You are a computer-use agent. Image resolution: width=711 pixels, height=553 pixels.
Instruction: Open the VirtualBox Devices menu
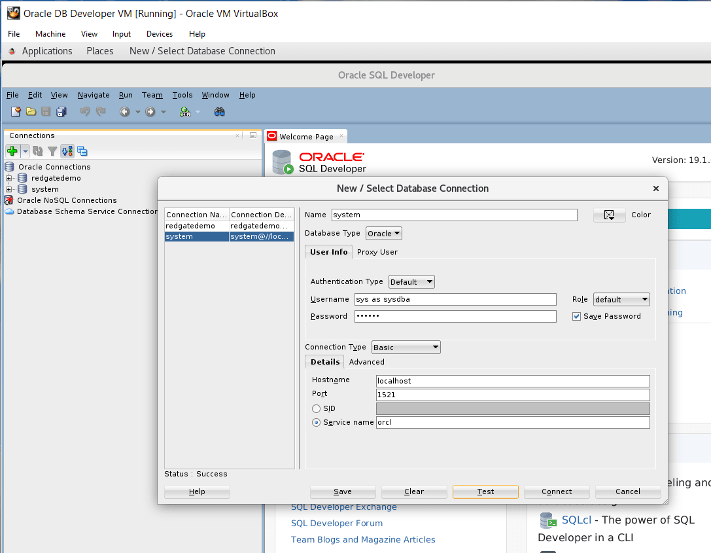(159, 34)
